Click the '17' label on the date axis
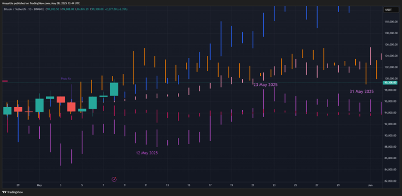Viewport: 402px width, 196px height. [x=210, y=185]
